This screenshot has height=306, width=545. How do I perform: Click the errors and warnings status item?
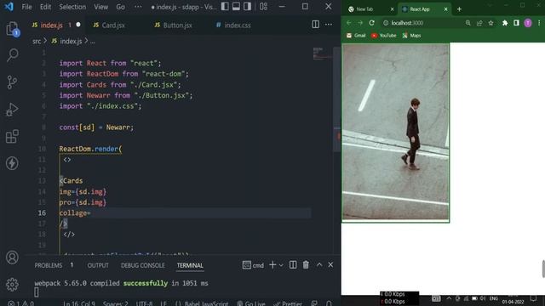pyautogui.click(x=20, y=303)
